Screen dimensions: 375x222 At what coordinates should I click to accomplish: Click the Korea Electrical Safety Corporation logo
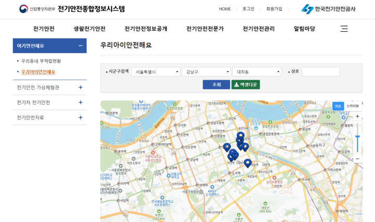329,9
